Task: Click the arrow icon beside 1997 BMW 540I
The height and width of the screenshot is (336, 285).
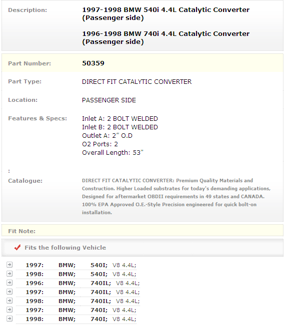Action: (9, 265)
